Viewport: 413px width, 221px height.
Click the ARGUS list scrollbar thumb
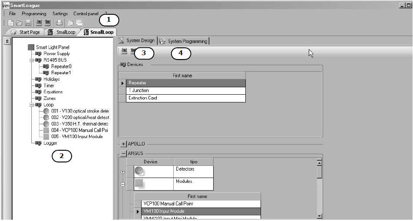tap(319, 172)
